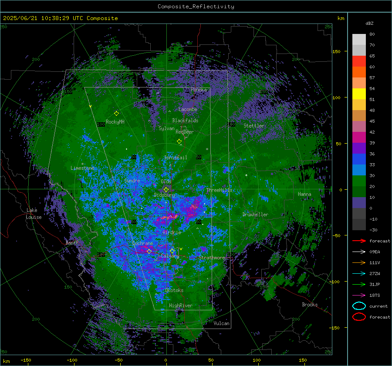Click the magenta swatch in dBZ legend
Viewport: 392px width, 366px height.
359,137
